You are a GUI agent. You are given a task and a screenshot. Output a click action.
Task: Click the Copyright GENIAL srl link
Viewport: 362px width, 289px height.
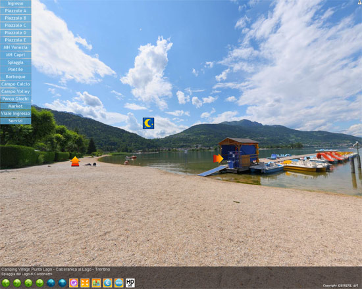[340, 286]
